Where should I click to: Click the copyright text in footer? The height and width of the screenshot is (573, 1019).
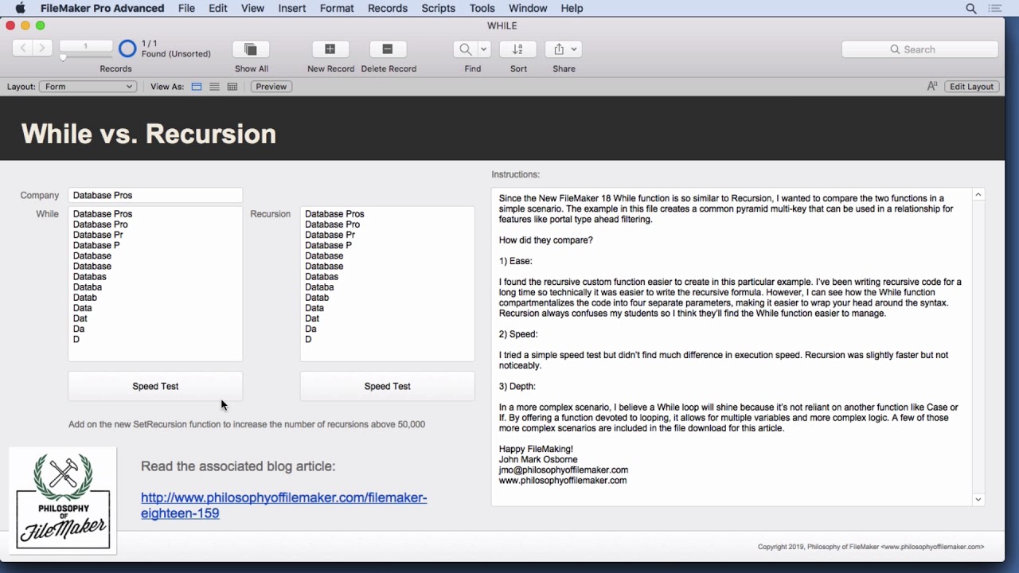pos(871,547)
